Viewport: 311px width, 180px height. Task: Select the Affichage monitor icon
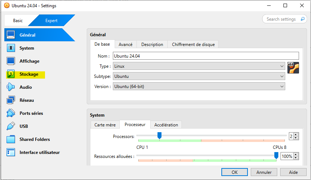click(11, 61)
